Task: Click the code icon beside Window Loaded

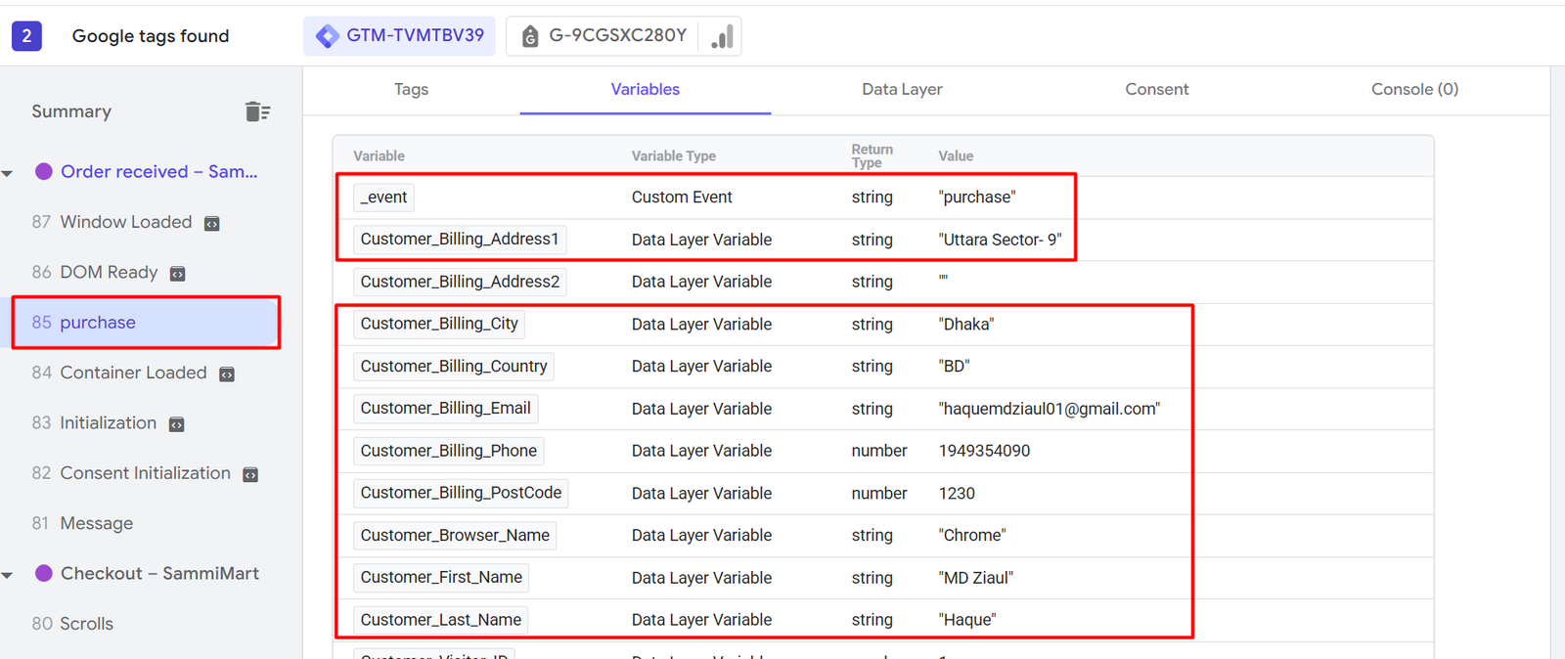Action: tap(211, 224)
